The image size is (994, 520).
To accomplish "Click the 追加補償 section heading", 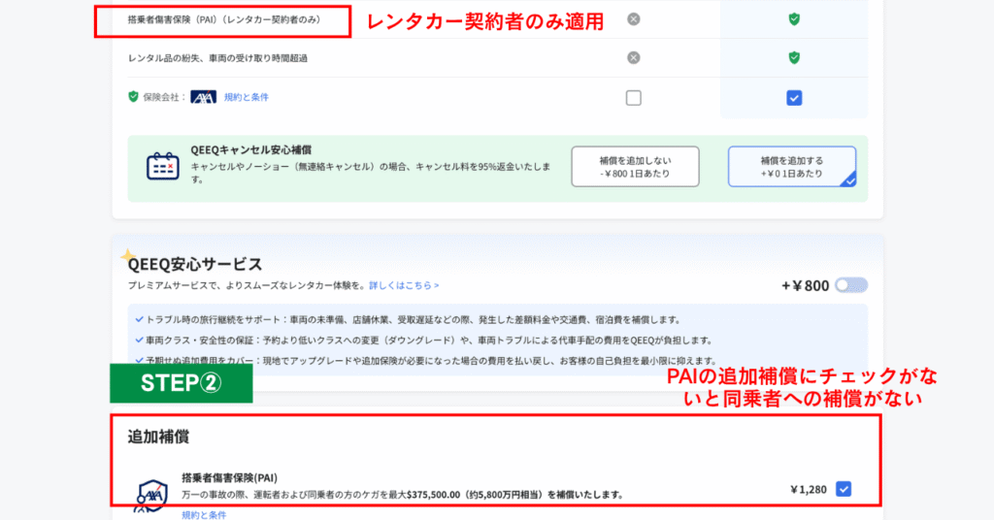I will coord(158,437).
